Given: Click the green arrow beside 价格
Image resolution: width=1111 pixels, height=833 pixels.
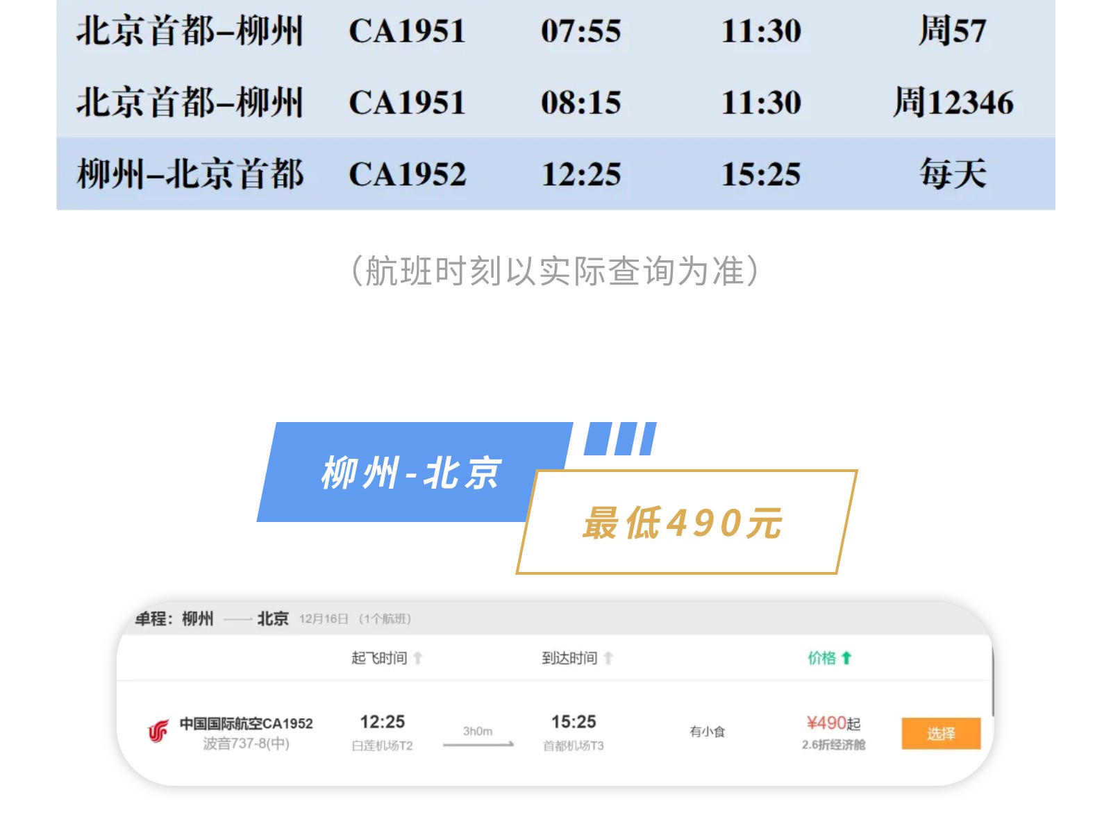Looking at the screenshot, I should click(846, 658).
